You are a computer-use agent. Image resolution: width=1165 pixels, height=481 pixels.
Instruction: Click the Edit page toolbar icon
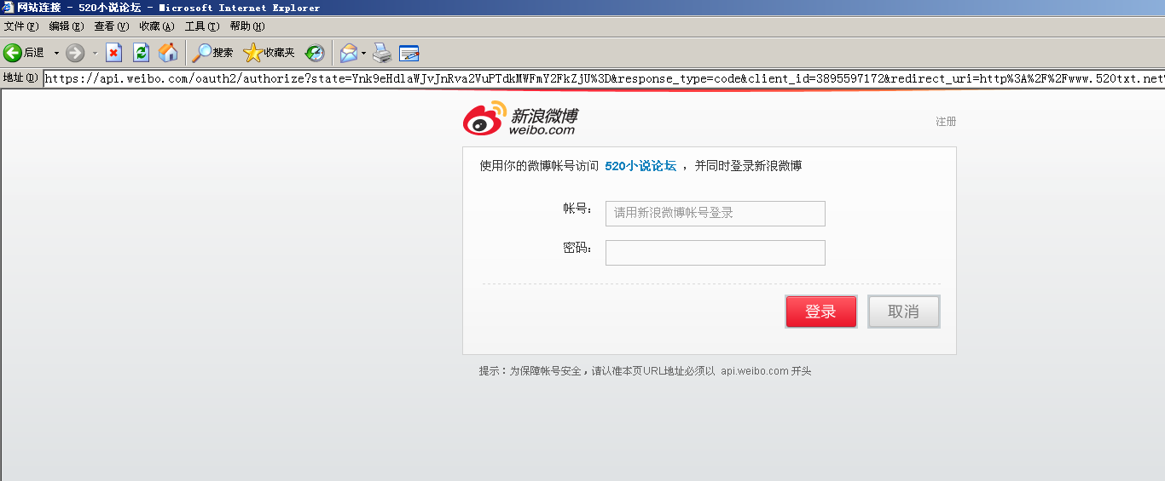[x=409, y=53]
